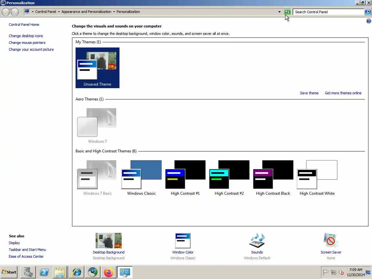Select the High Contrast #2 theme
Image resolution: width=372 pixels, height=279 pixels.
pos(229,178)
